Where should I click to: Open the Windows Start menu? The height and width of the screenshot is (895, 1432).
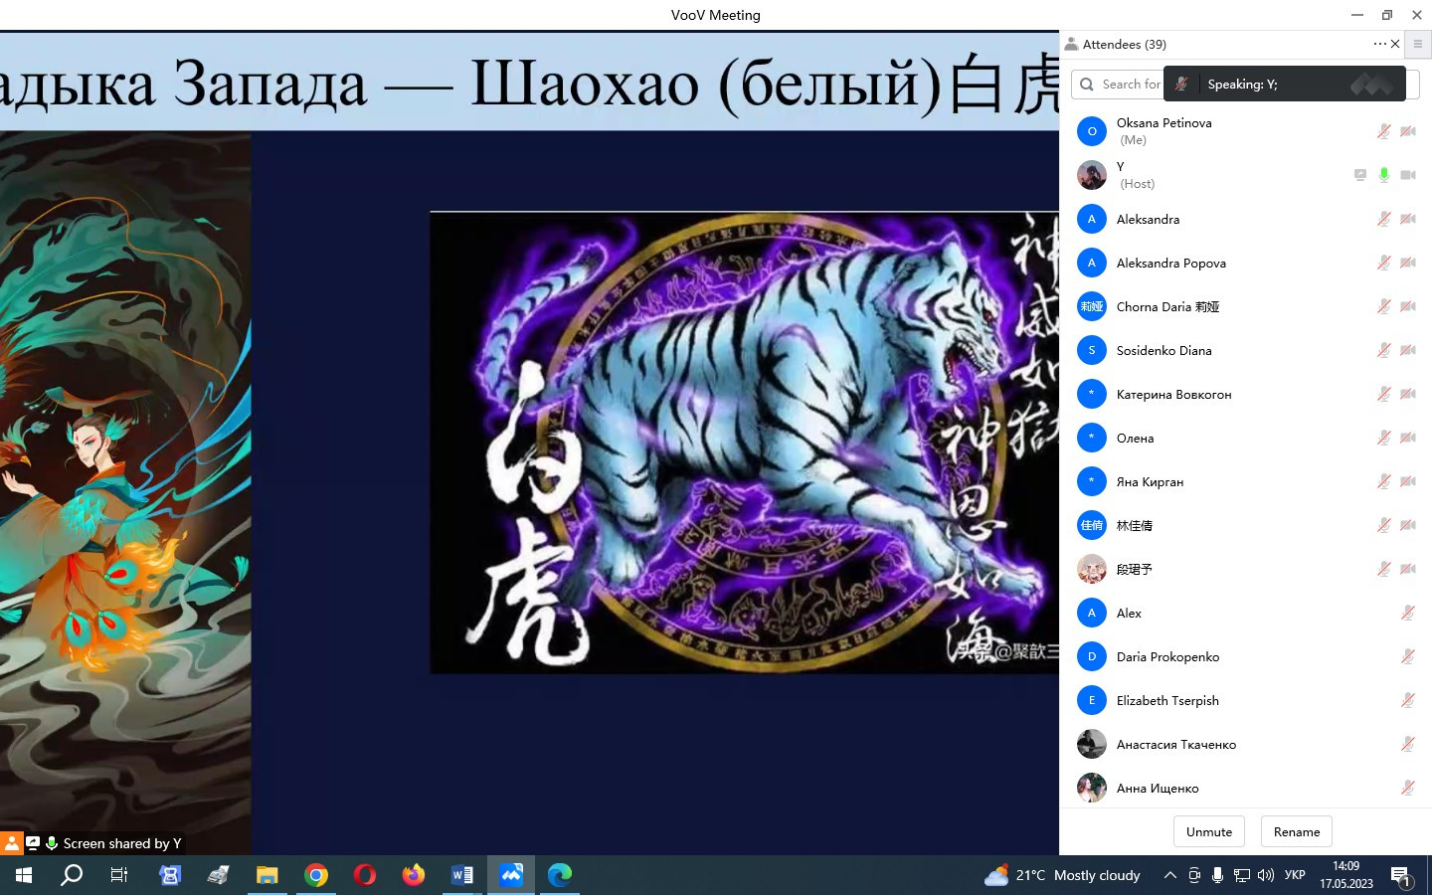coord(24,875)
